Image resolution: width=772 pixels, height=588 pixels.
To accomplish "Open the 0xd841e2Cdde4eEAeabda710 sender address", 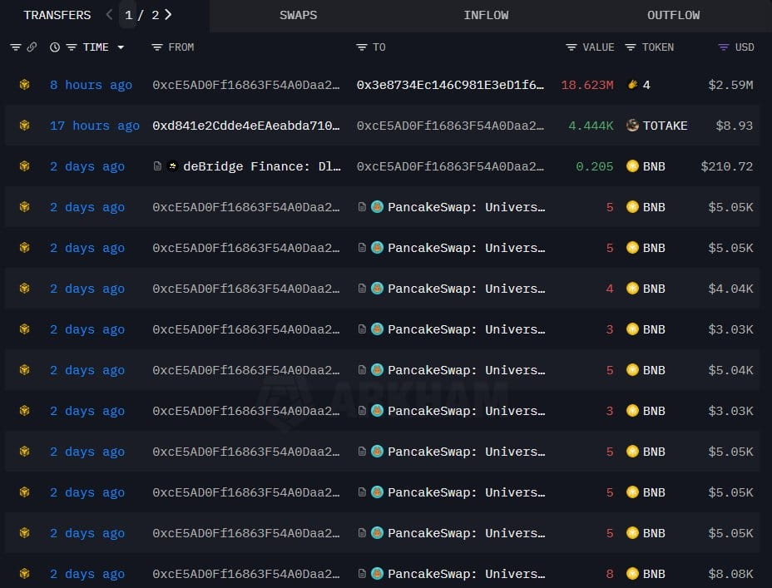I will click(246, 126).
